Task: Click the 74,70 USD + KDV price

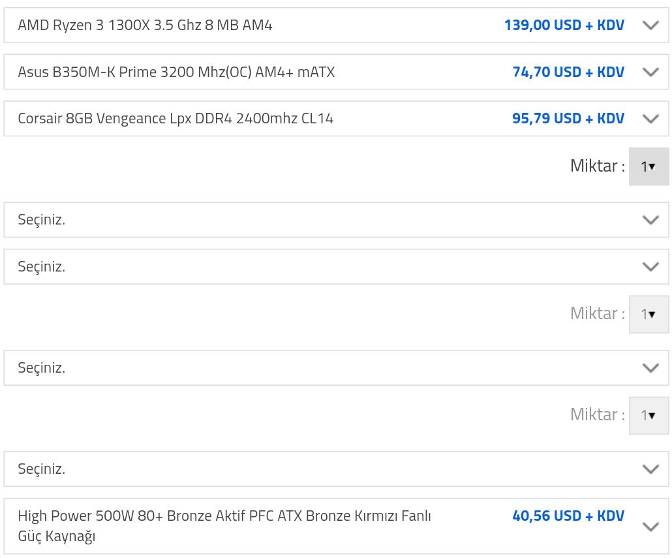Action: 568,72
